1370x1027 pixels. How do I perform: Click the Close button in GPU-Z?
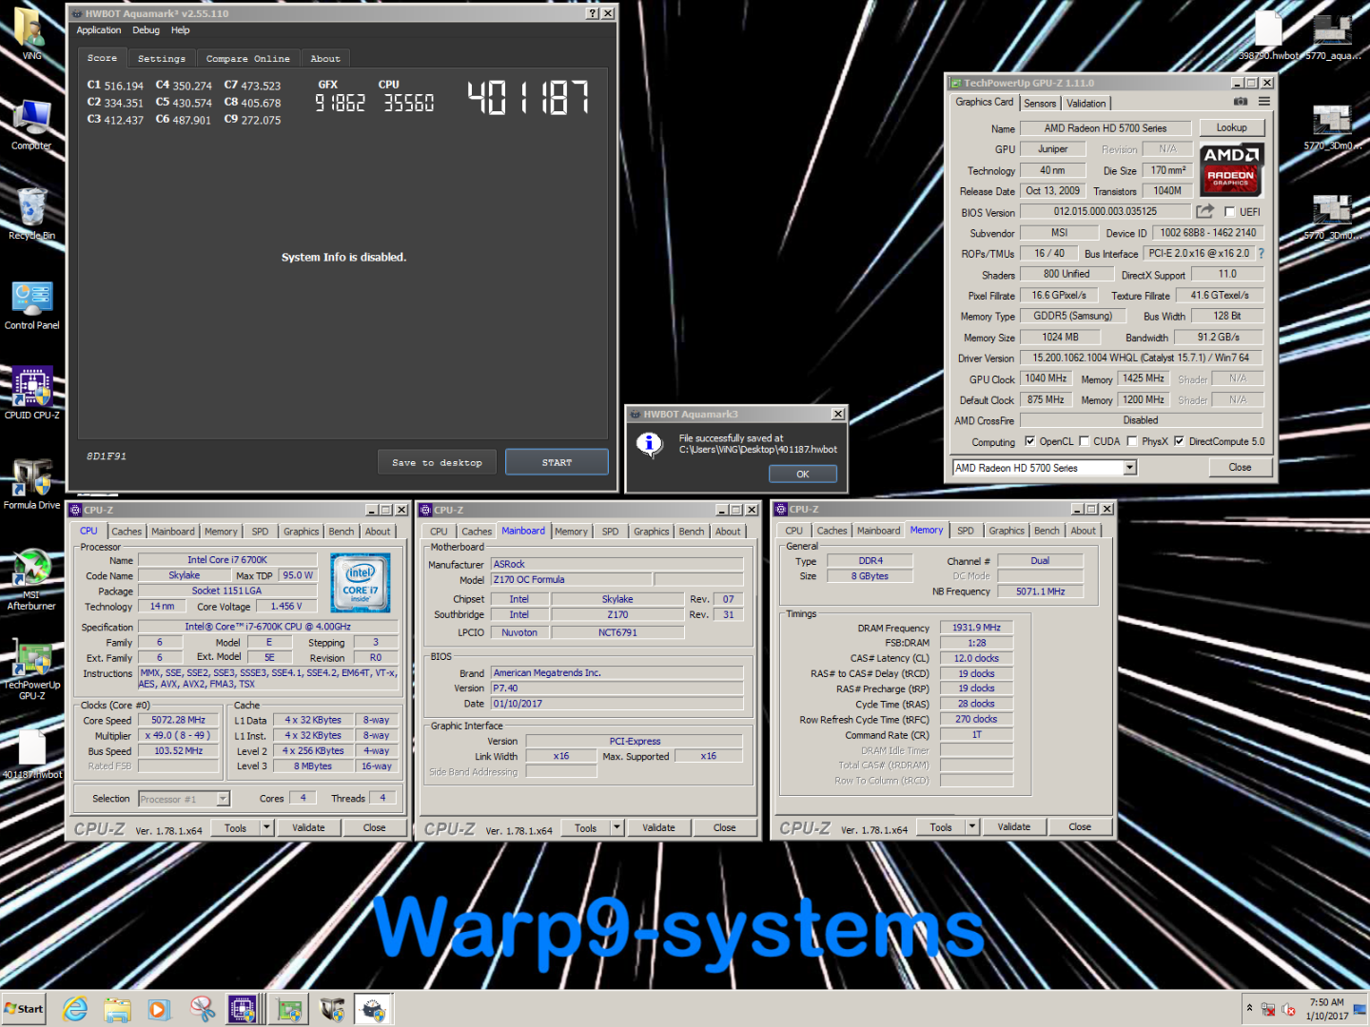(x=1240, y=467)
